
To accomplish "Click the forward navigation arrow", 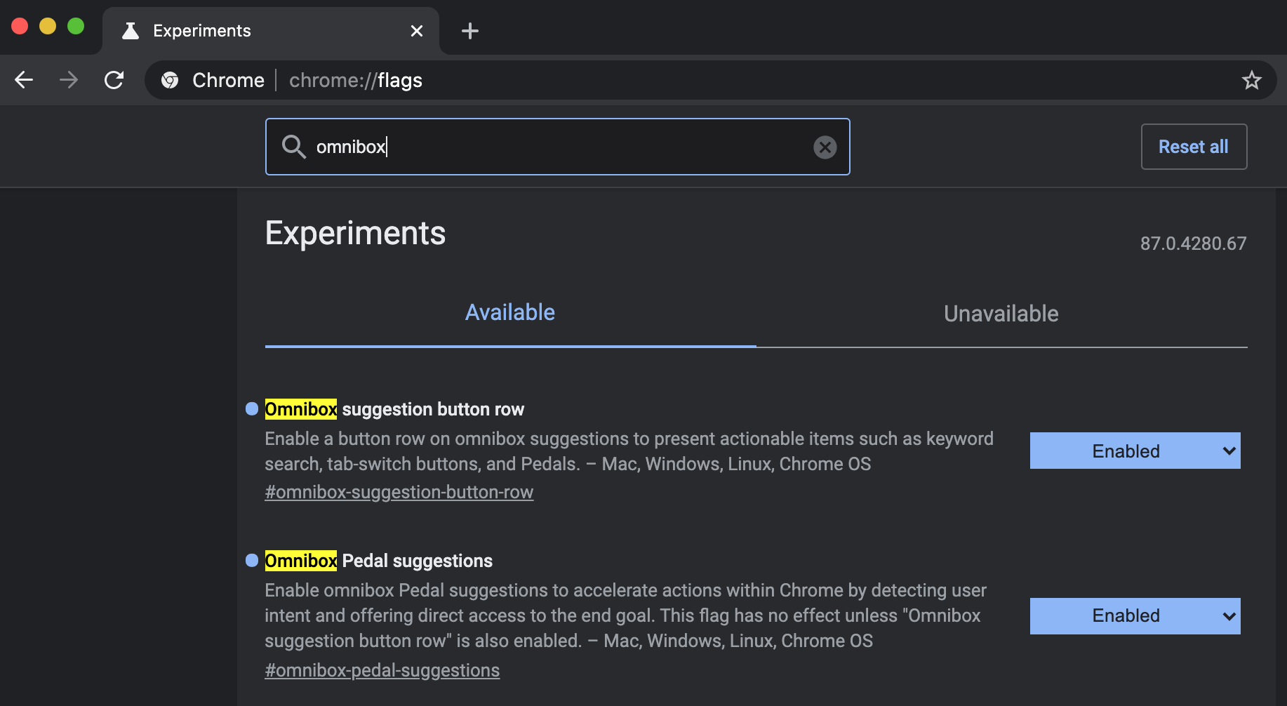I will pos(69,80).
